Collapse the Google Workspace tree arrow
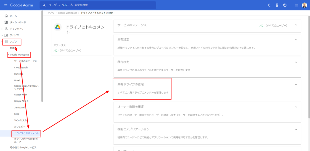 (x=8, y=55)
